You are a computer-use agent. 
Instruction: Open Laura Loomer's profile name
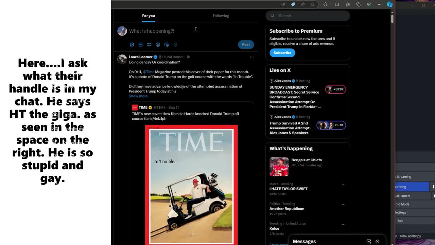click(141, 57)
